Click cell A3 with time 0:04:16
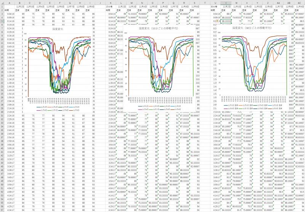305x212 pixels. tap(10, 14)
